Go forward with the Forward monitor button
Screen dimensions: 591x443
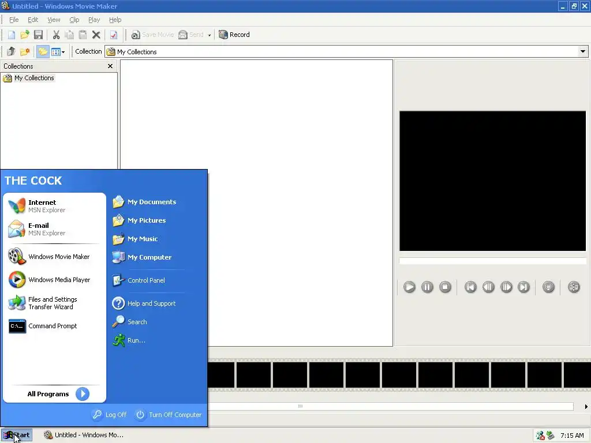[524, 287]
